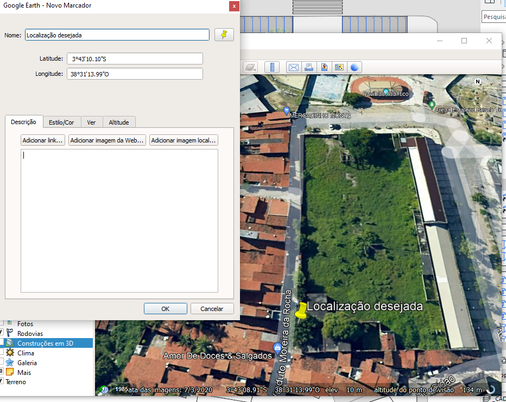The width and height of the screenshot is (506, 402).
Task: Click the Terreno layer label
Action: point(16,382)
